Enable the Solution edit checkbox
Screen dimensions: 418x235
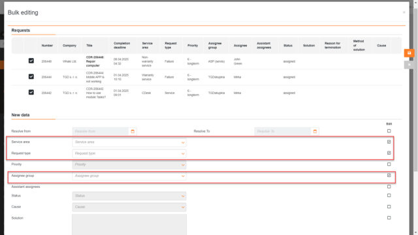(x=389, y=217)
